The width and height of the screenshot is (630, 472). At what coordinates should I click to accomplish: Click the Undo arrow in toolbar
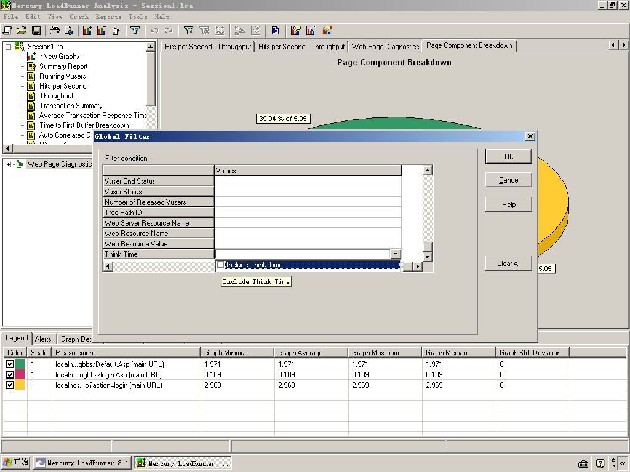154,31
